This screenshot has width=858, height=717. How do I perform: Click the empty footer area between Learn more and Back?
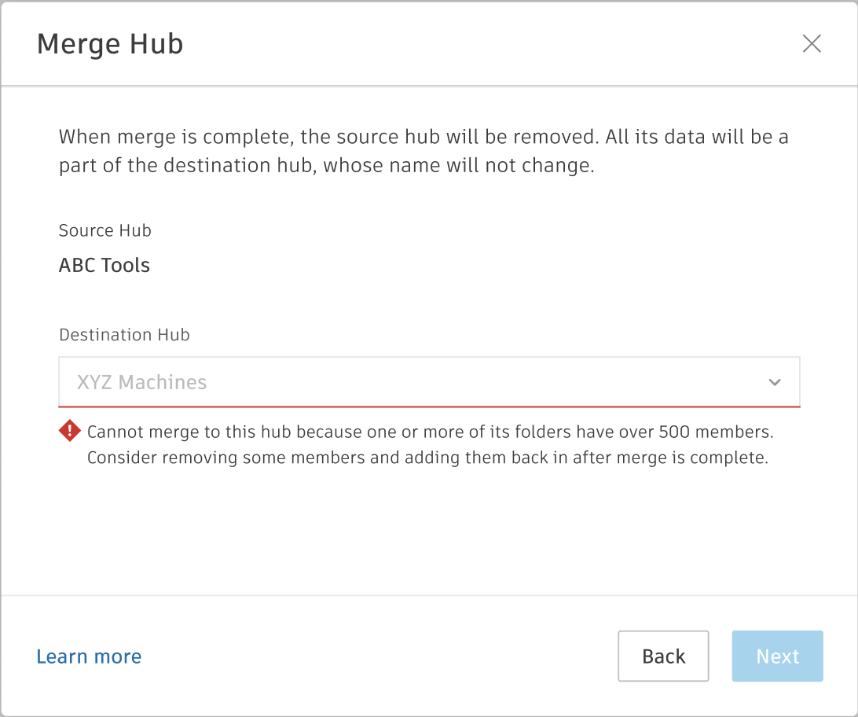click(377, 656)
